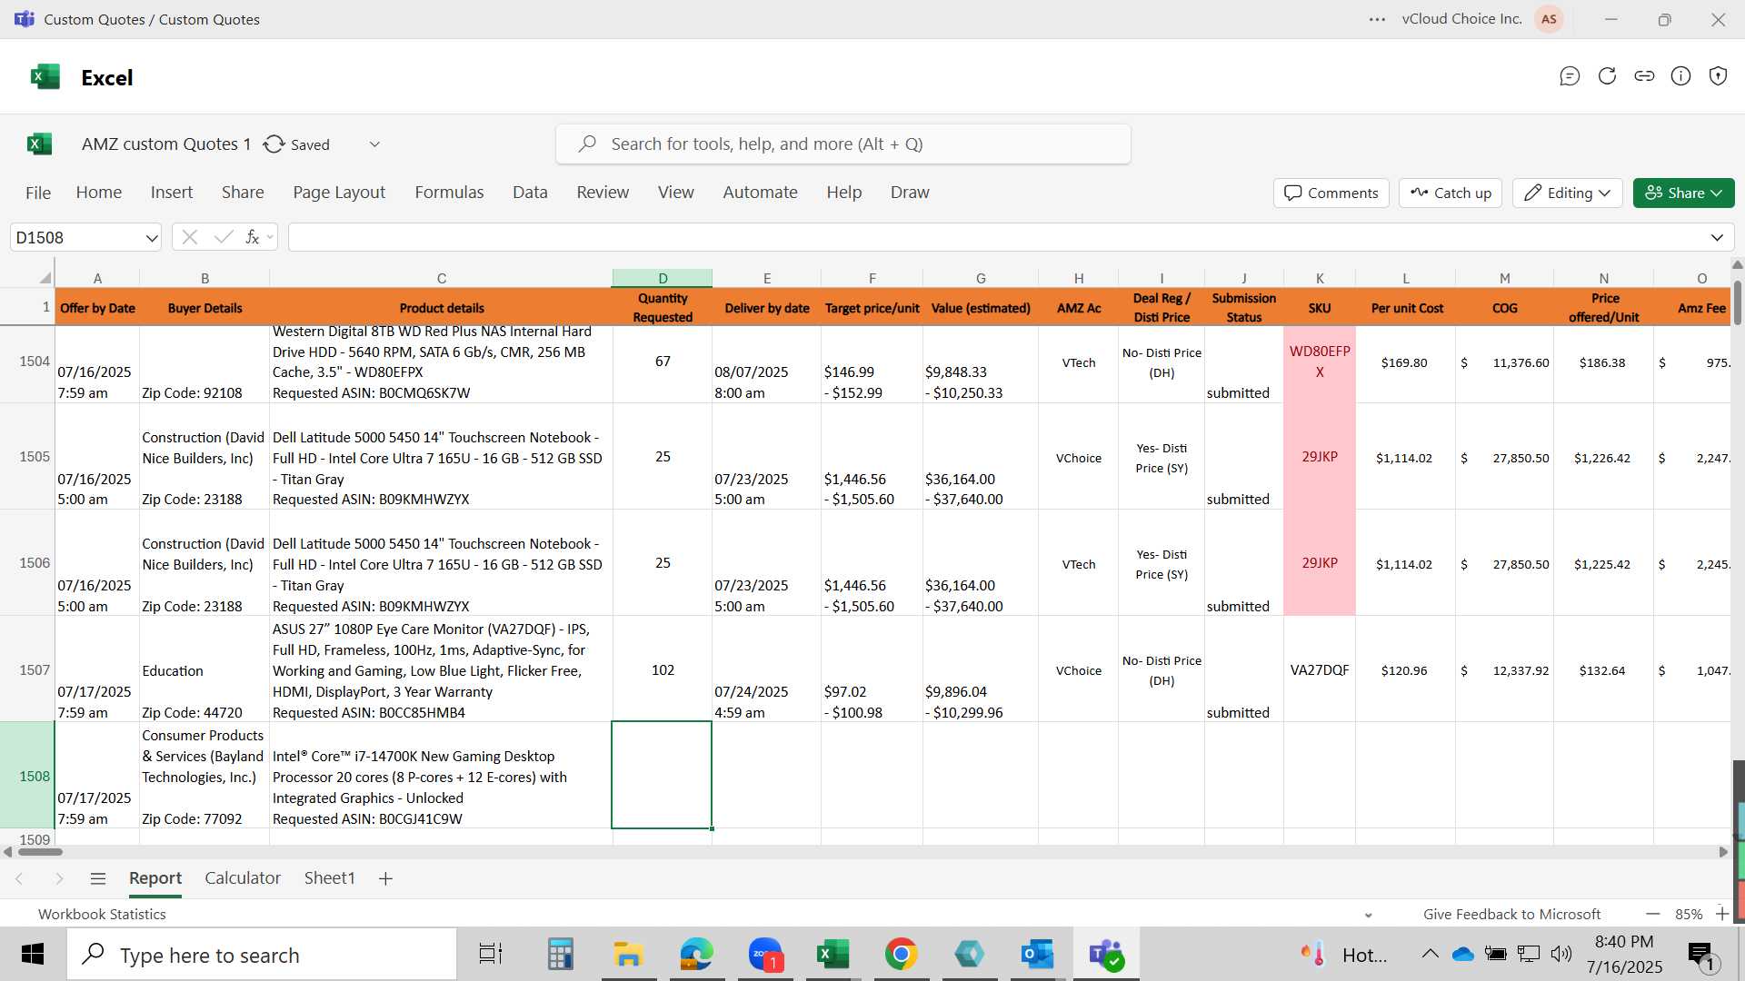Click the search box for tools and help
The image size is (1745, 981).
pyautogui.click(x=843, y=144)
